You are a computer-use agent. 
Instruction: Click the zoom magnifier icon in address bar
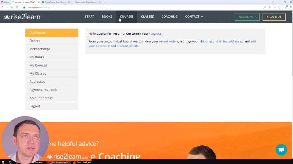264,7
